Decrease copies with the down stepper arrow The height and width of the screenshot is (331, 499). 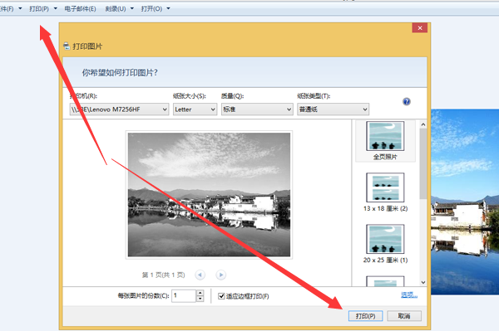coord(200,299)
